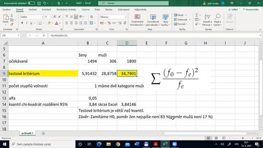Undo last action in quick access toolbar
Screen dimensions: 263x148
tap(44, 3)
